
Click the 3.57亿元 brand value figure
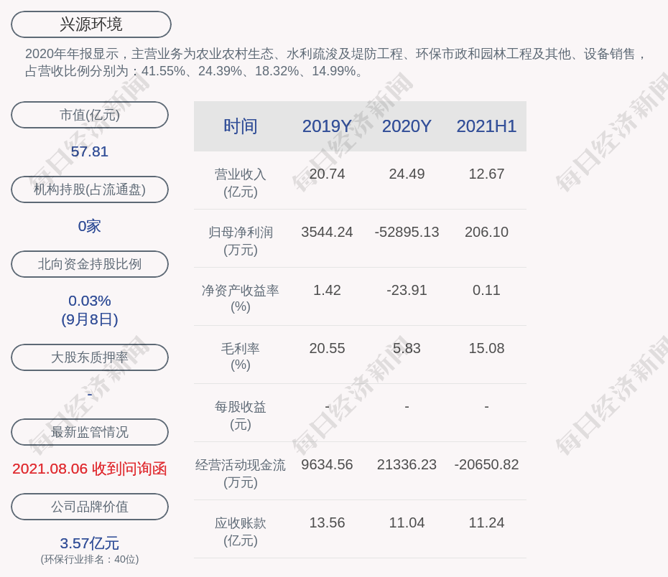[x=90, y=543]
